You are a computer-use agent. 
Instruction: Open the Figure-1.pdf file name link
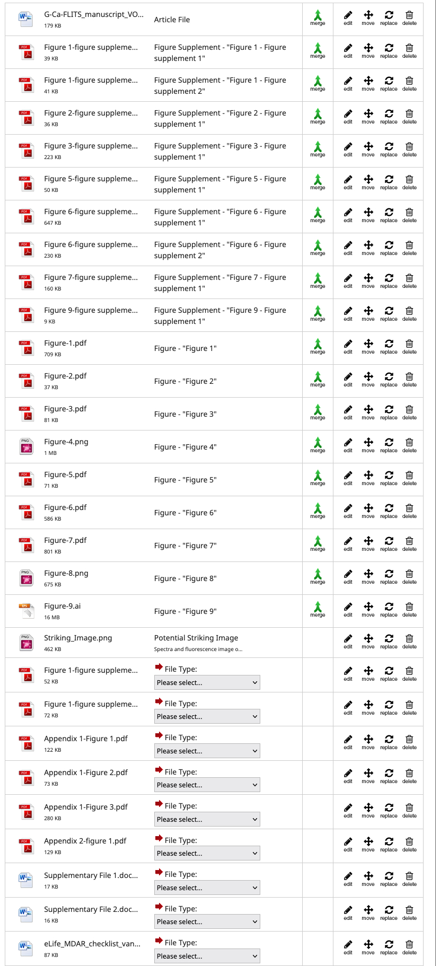coord(65,343)
